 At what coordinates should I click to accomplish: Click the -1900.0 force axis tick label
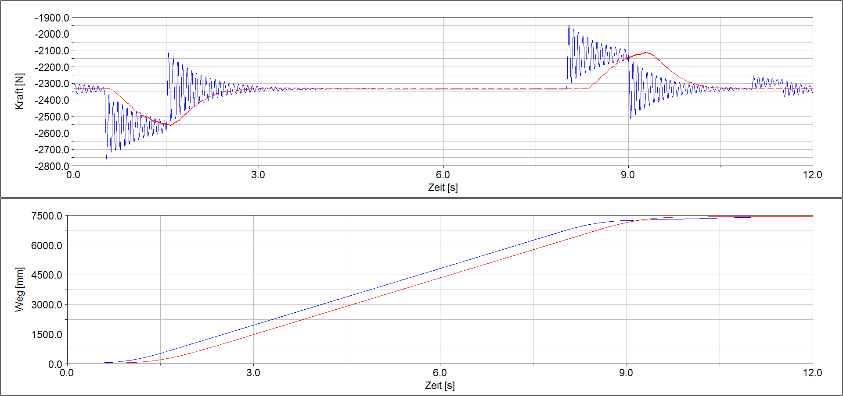pyautogui.click(x=52, y=18)
